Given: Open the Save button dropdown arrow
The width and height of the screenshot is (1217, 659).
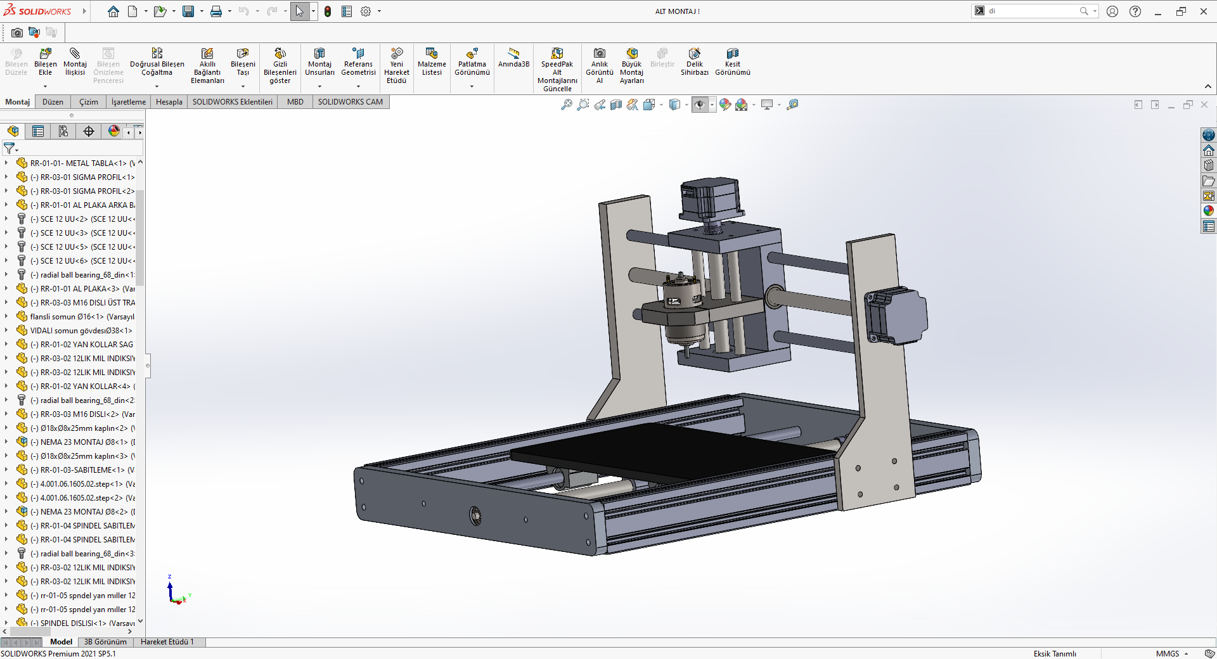Looking at the screenshot, I should point(202,11).
